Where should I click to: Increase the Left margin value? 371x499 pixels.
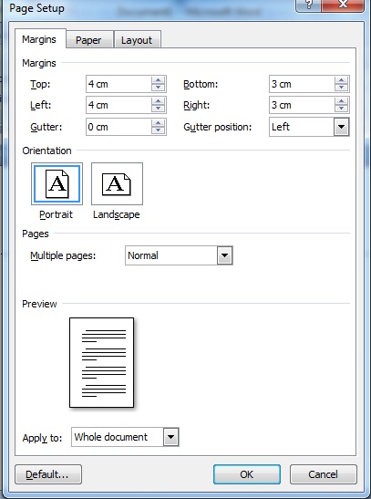click(x=158, y=101)
